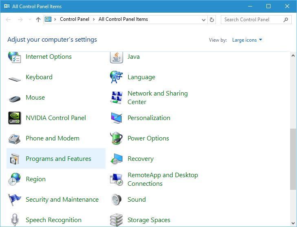Click the title bar Control Panel icon

pyautogui.click(x=7, y=6)
